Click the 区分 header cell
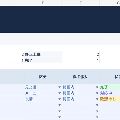The image size is (120, 120). point(43,77)
